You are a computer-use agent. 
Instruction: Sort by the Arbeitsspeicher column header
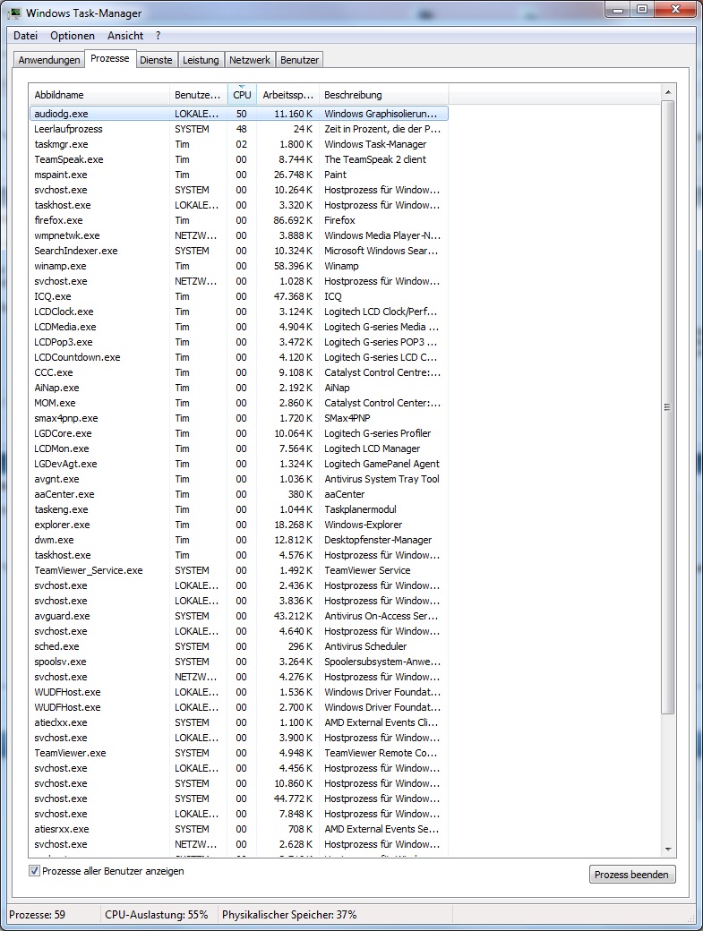(288, 95)
